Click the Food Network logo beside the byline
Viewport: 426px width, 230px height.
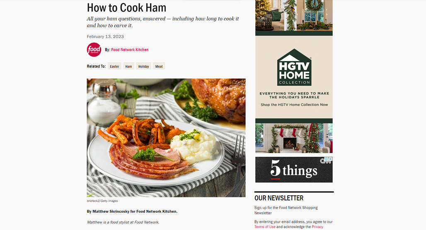click(94, 50)
